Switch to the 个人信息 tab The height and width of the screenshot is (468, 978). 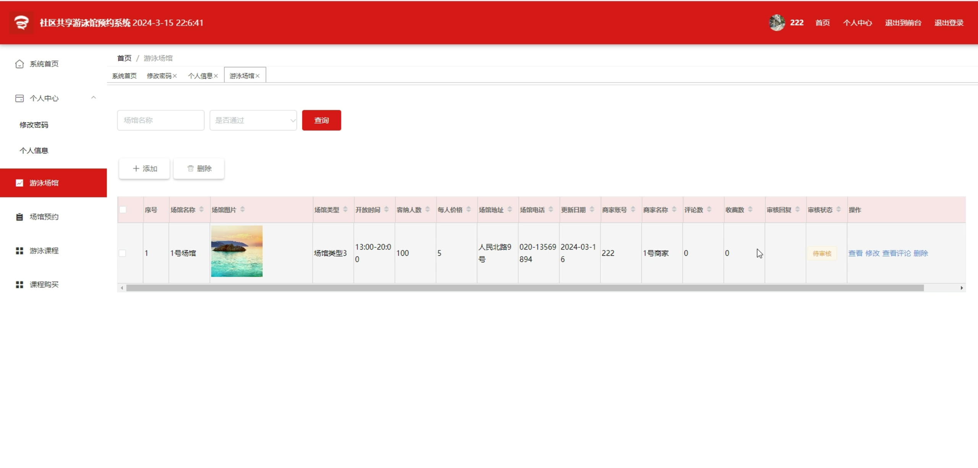pyautogui.click(x=200, y=76)
